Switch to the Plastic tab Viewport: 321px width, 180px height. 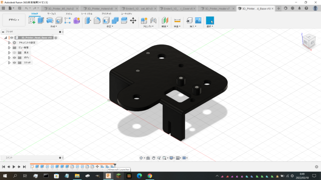click(106, 14)
